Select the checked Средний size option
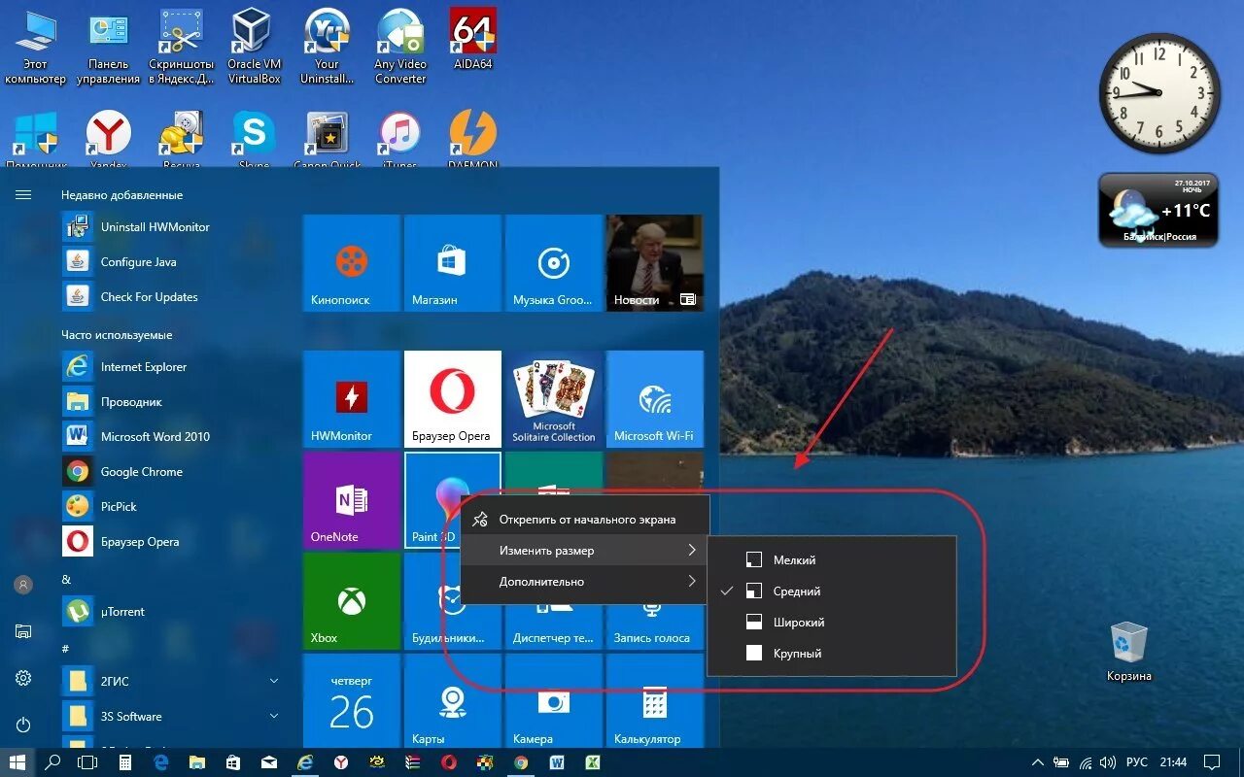 point(832,591)
